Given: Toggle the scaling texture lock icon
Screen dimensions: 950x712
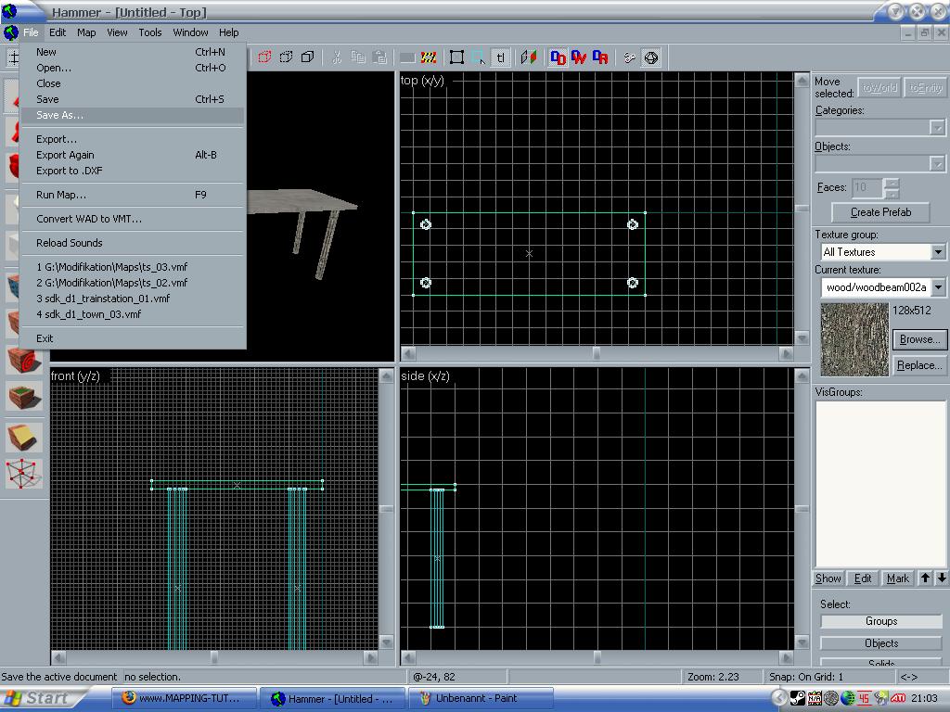Looking at the screenshot, I should coord(528,57).
